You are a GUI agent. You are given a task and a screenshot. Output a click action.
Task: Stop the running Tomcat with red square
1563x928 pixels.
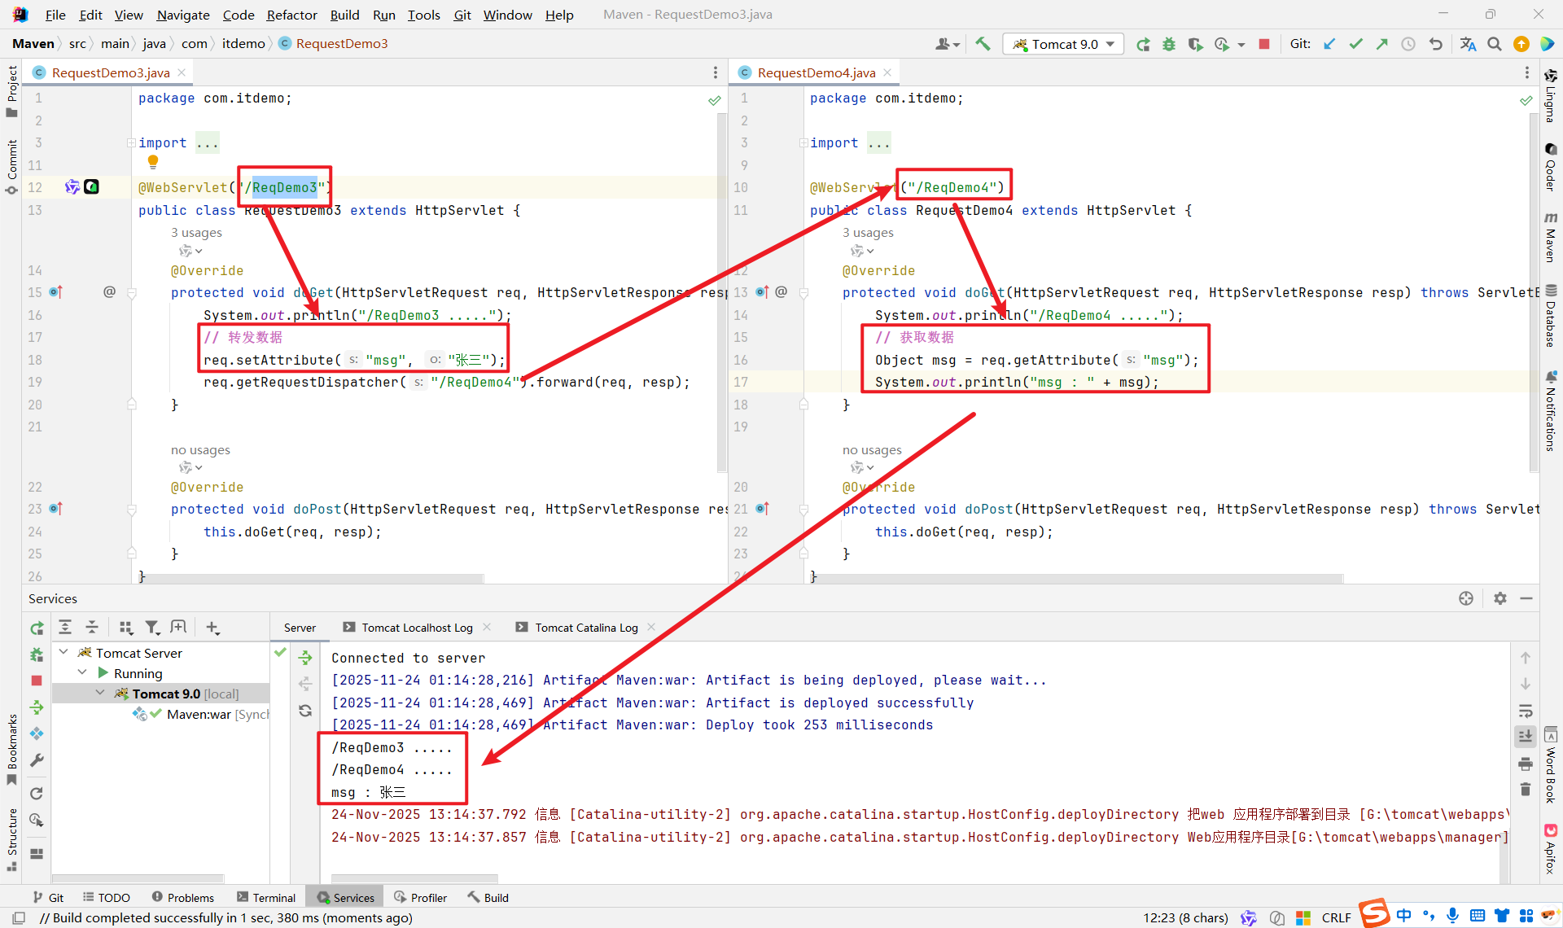pyautogui.click(x=1264, y=44)
